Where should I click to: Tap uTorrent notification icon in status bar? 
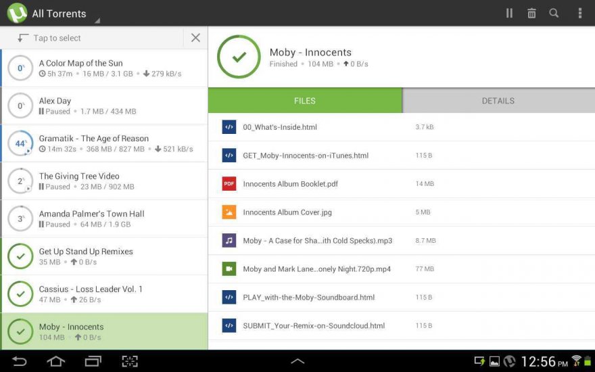[509, 361]
